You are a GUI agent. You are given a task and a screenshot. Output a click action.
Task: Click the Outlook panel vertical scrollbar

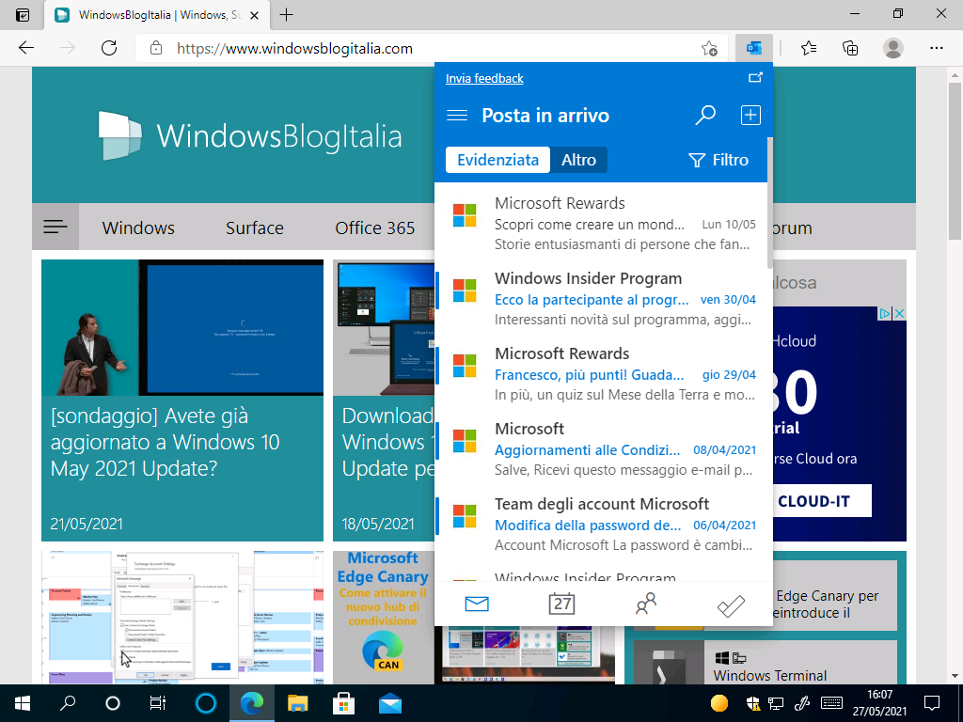point(769,203)
